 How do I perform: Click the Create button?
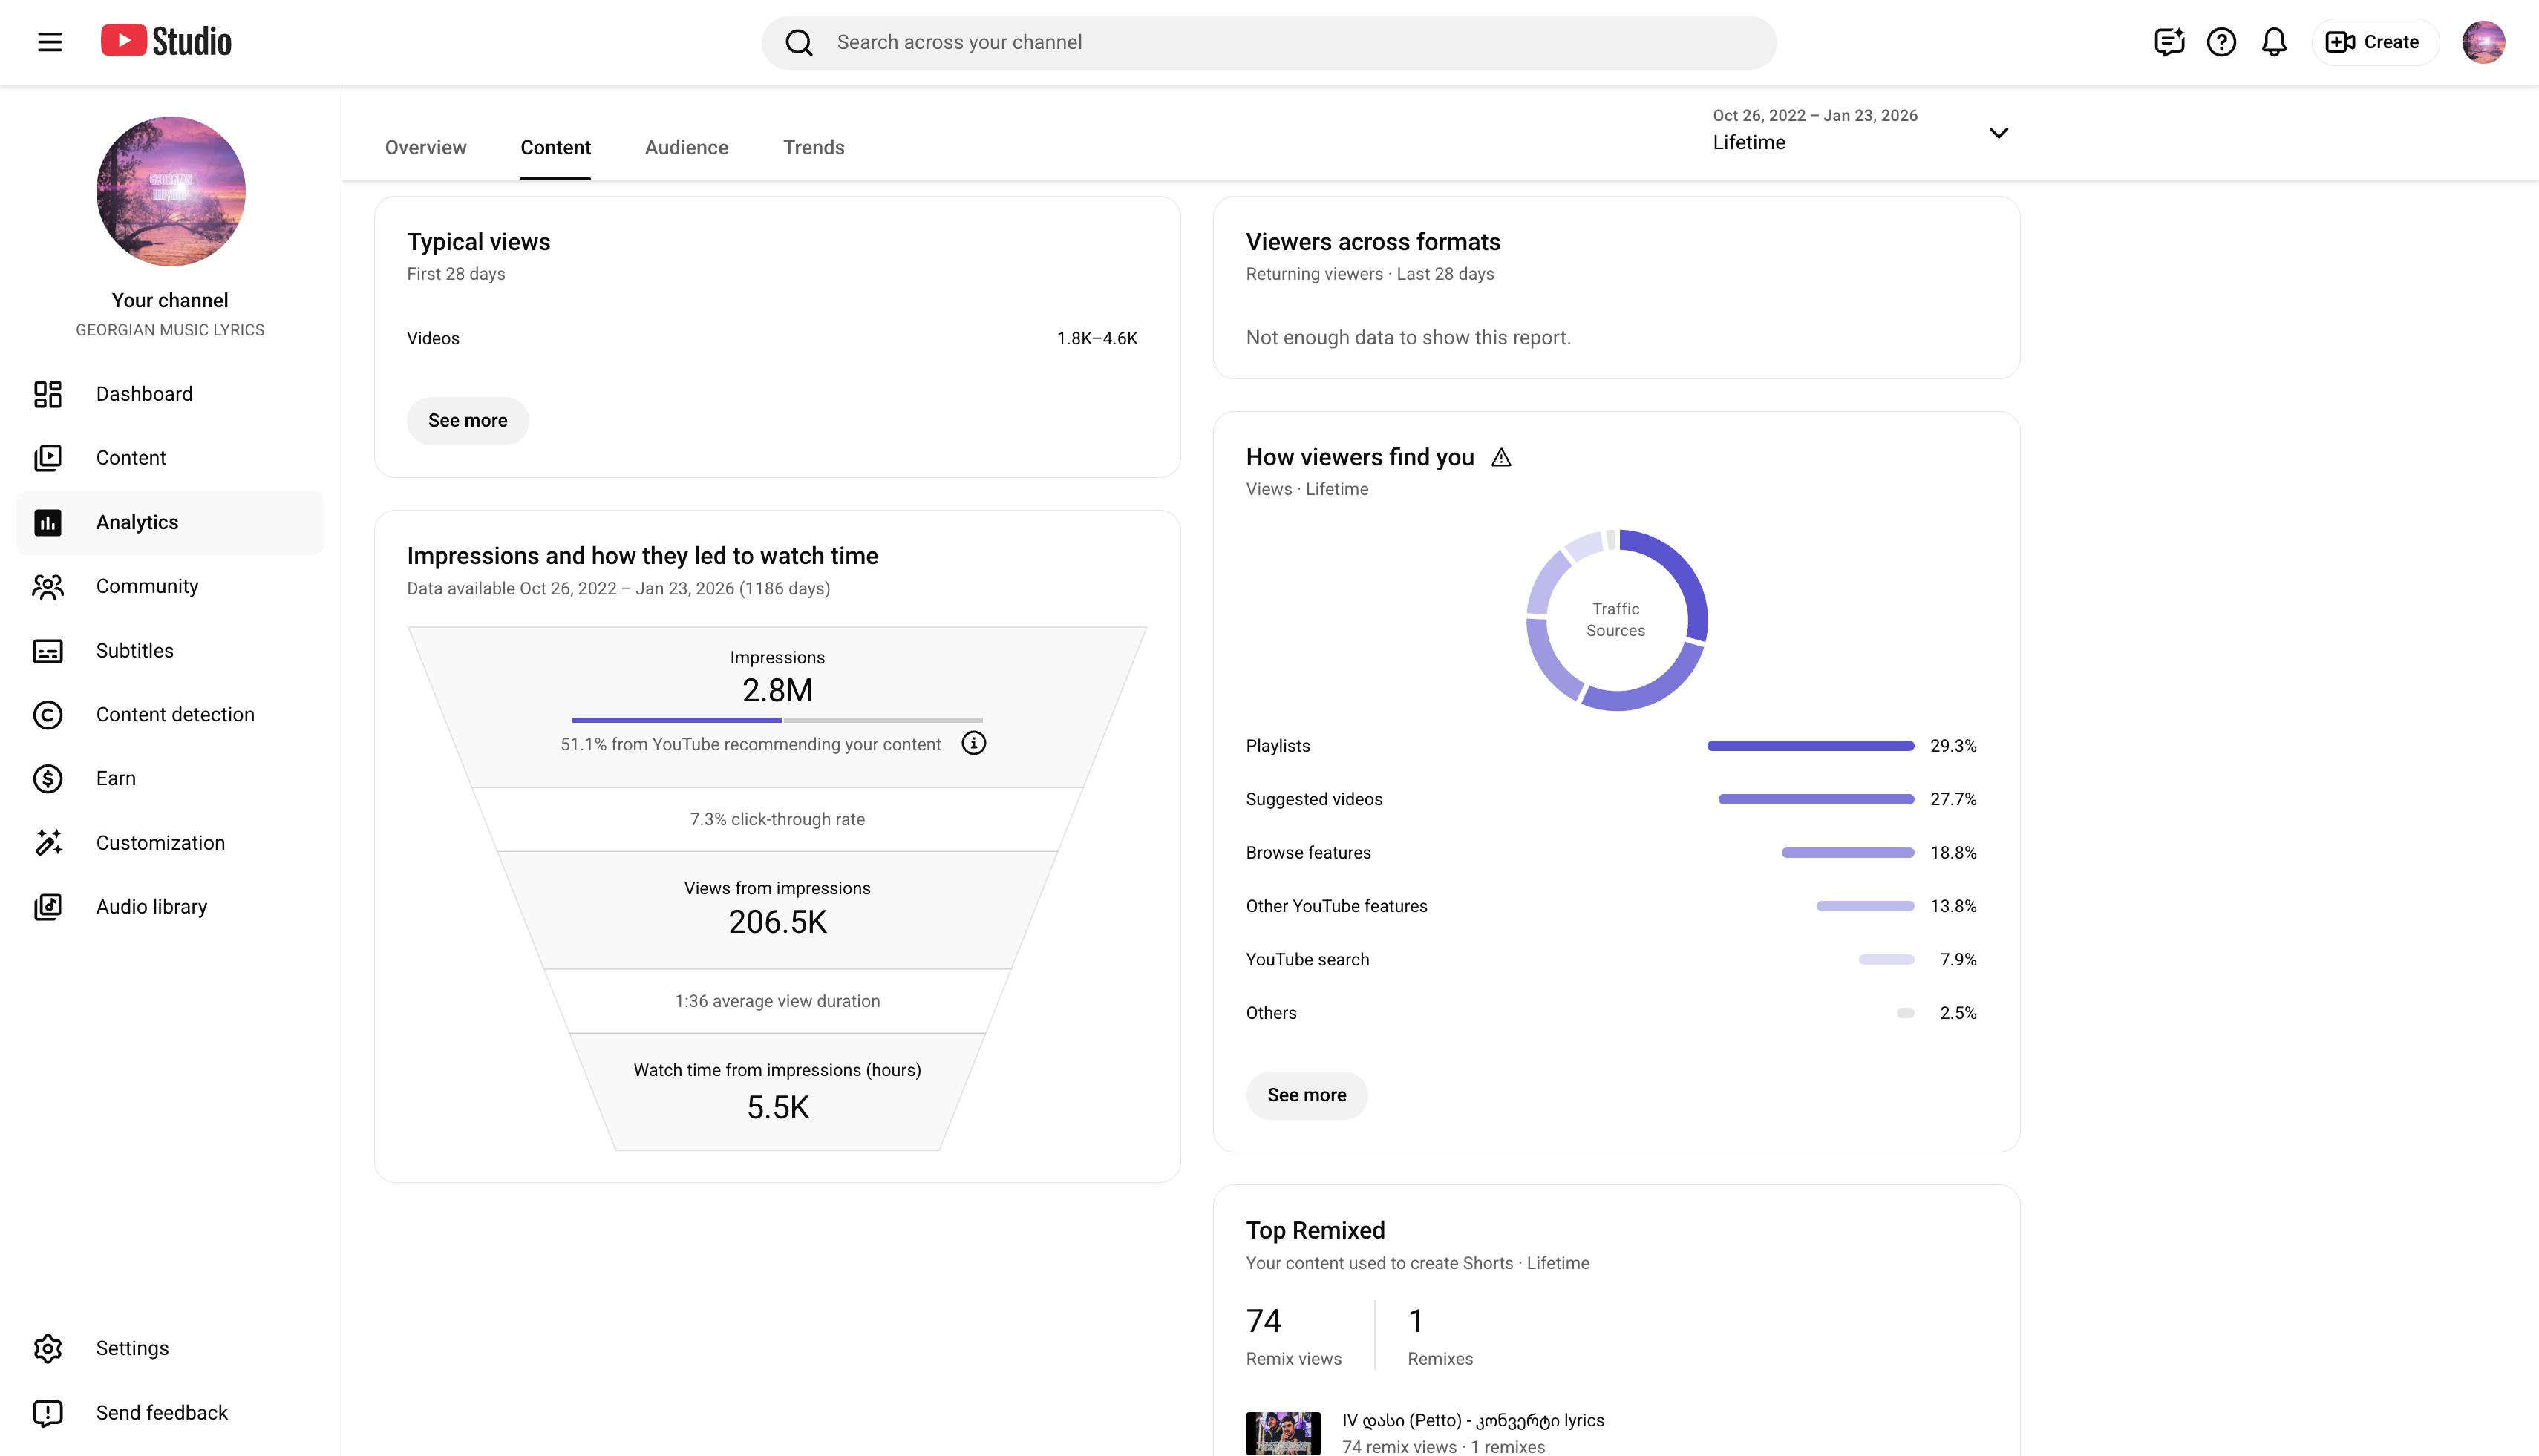click(2374, 42)
